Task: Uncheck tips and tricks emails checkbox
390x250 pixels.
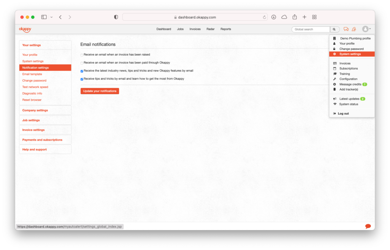Action: pos(82,79)
